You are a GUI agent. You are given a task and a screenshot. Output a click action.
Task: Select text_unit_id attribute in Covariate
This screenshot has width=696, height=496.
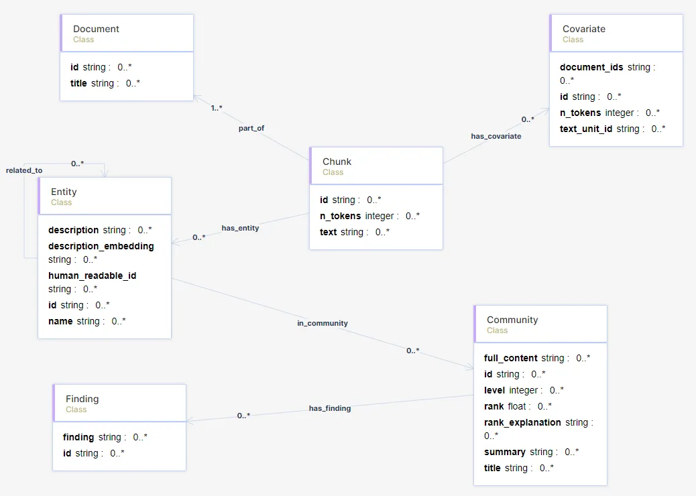[613, 129]
